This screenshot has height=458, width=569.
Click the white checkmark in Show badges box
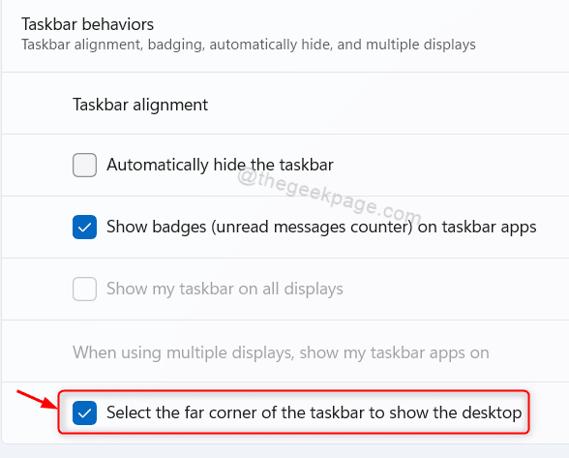tap(84, 228)
